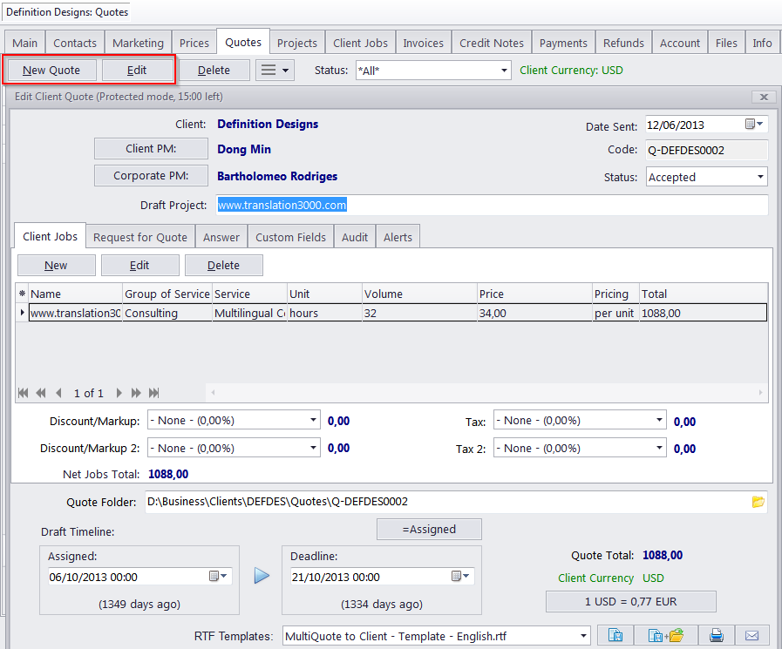Screen dimensions: 782x649
Task: Click the Code field Q-DEFDES0002
Action: tap(707, 150)
